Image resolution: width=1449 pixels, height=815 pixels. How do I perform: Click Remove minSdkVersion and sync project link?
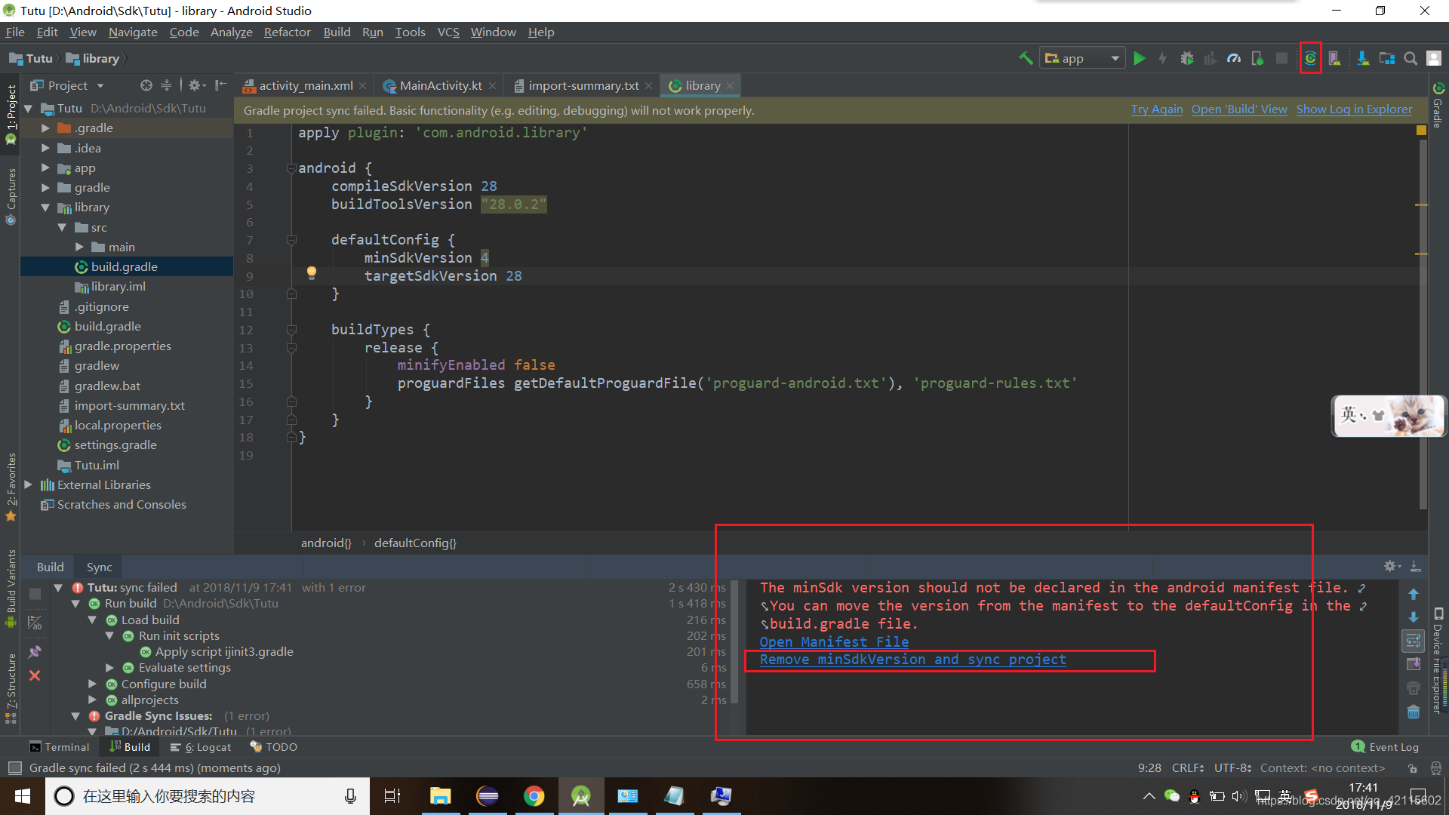pyautogui.click(x=912, y=660)
